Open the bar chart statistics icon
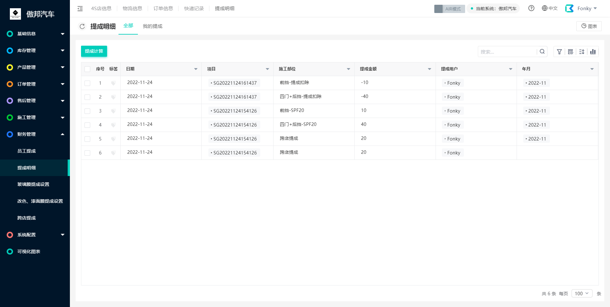This screenshot has height=307, width=610. (x=593, y=52)
